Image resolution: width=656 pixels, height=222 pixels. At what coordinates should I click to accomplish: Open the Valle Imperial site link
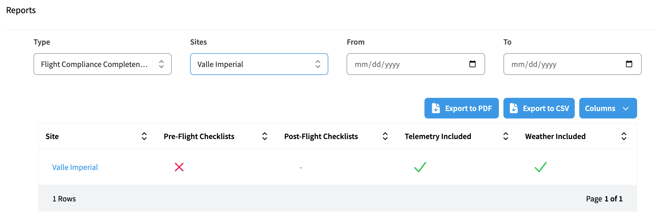tap(75, 167)
